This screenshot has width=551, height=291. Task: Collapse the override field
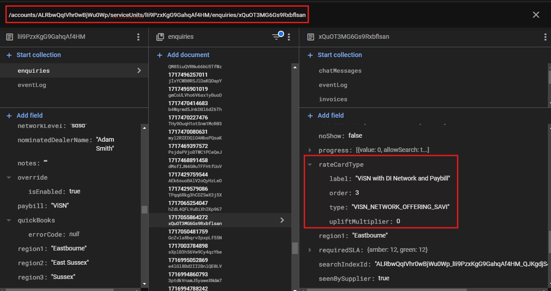point(9,177)
